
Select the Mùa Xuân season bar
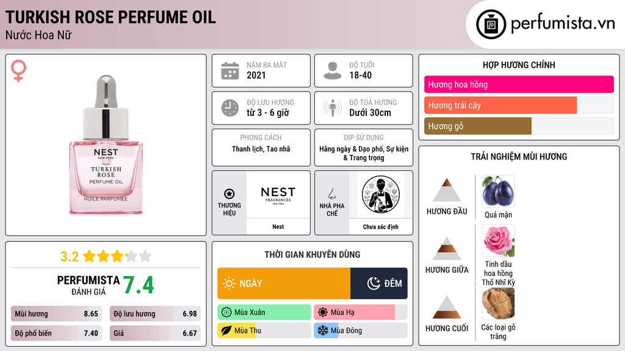[264, 313]
